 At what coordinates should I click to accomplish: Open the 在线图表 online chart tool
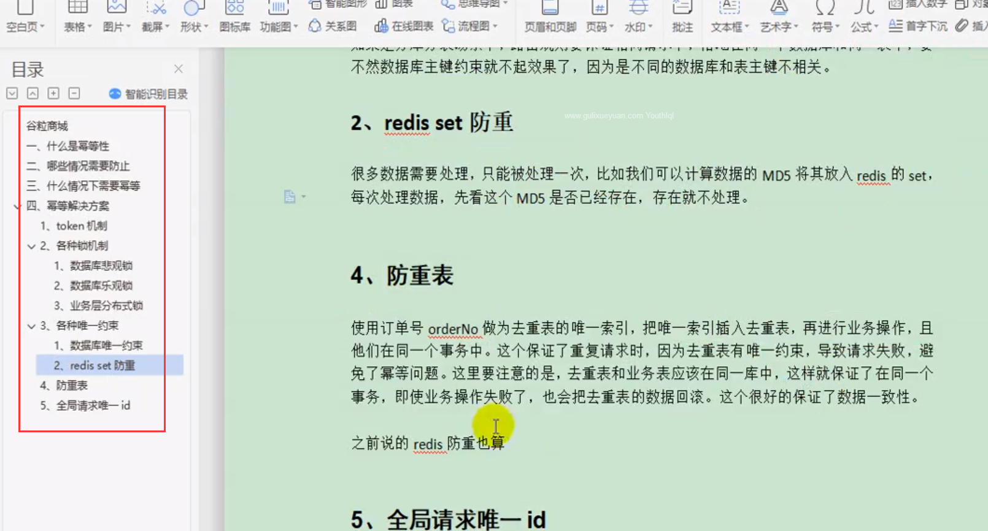click(x=403, y=26)
